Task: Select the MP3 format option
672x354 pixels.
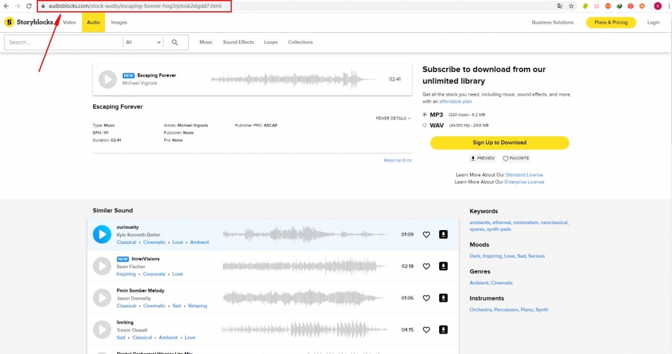Action: click(425, 115)
